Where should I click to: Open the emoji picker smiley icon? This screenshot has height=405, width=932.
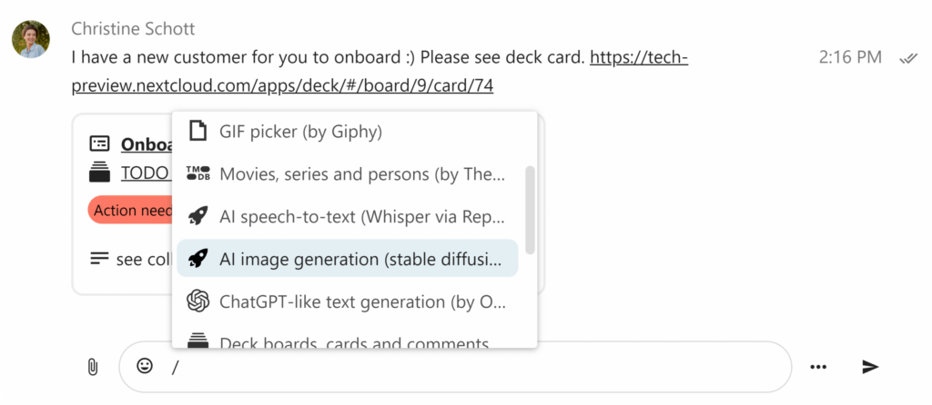145,366
